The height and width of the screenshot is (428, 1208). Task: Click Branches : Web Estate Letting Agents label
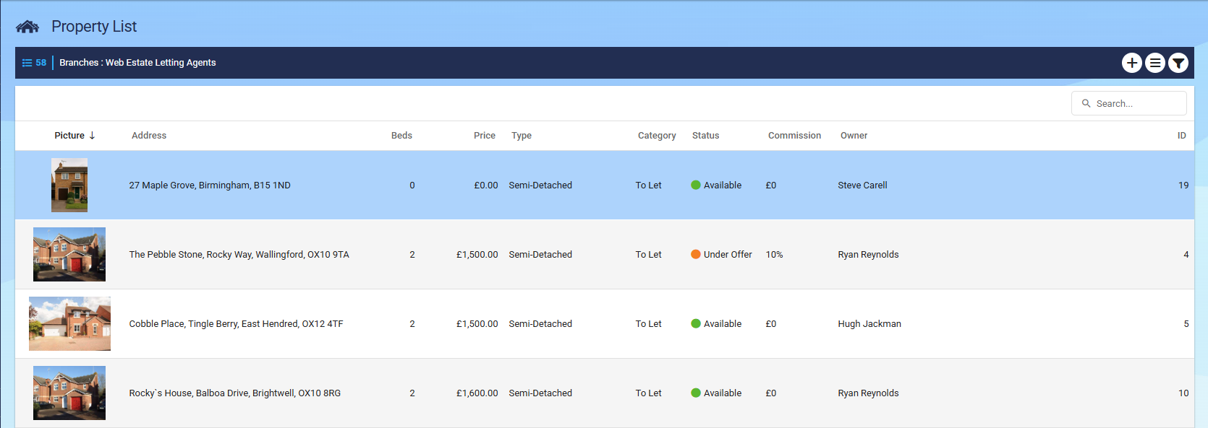click(137, 63)
